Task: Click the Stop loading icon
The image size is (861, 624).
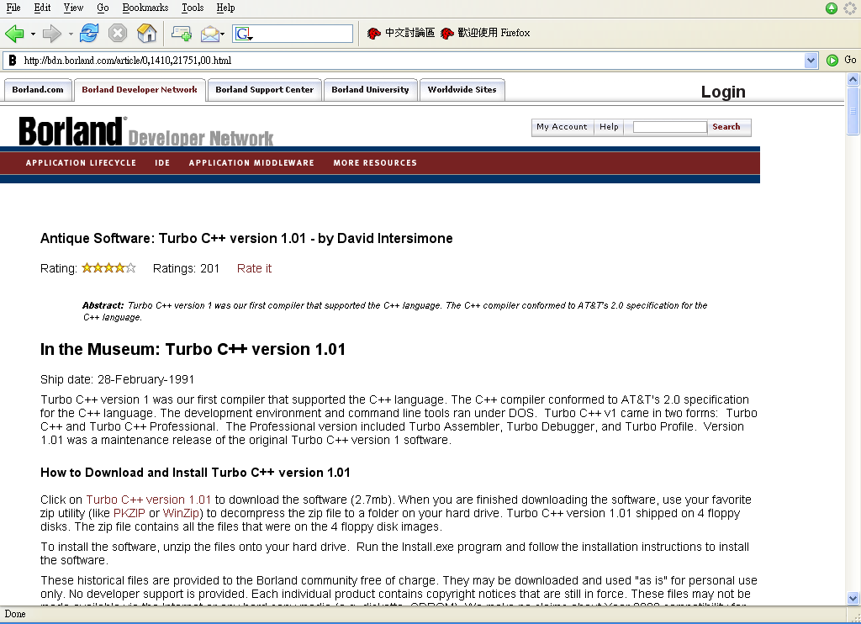Action: (x=117, y=34)
